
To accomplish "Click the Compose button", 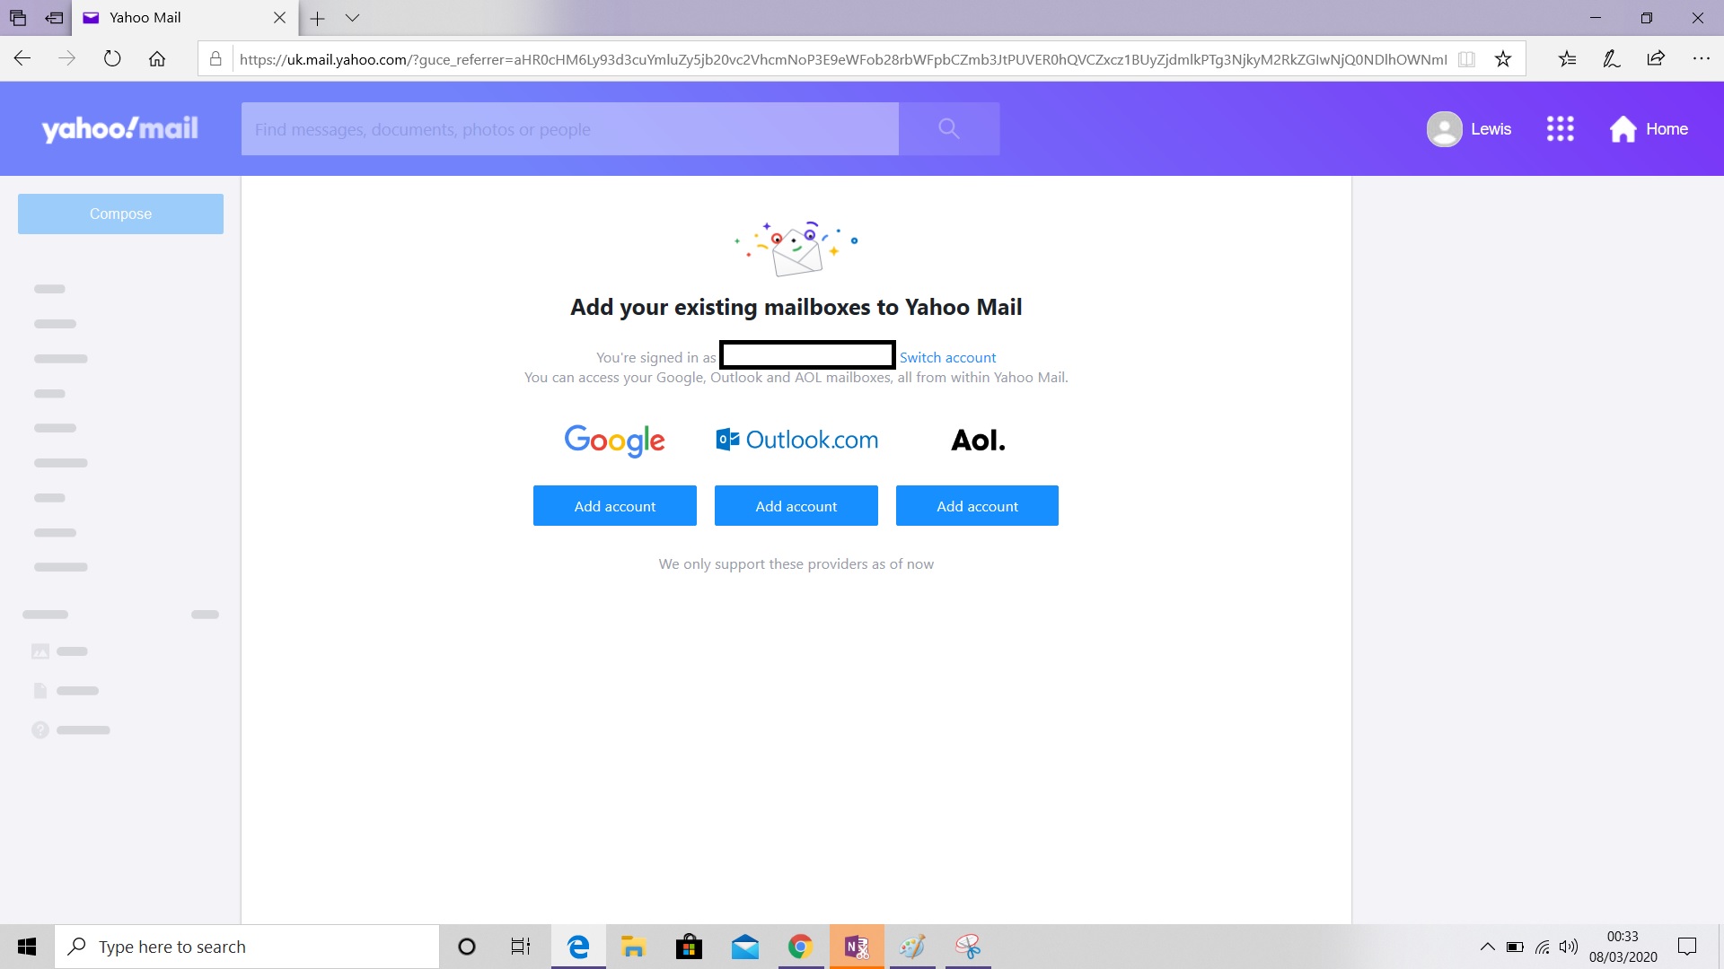I will tap(119, 214).
